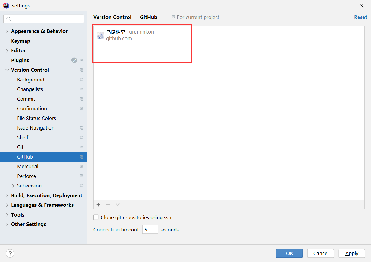Click the project-level icon beside Background
Screen dimensions: 371x262
(81, 80)
